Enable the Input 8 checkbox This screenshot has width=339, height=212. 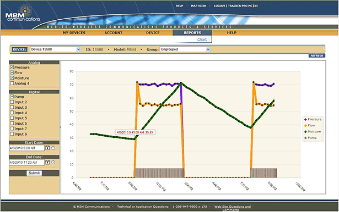click(12, 134)
